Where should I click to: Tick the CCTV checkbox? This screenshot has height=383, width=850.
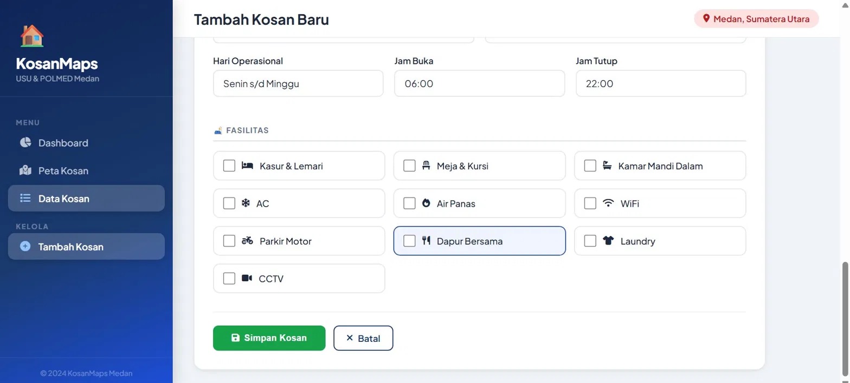click(229, 278)
